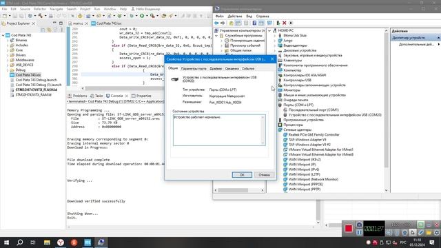The width and height of the screenshot is (441, 248).
Task: Expand the Middlewares folder
Action: pos(8,60)
